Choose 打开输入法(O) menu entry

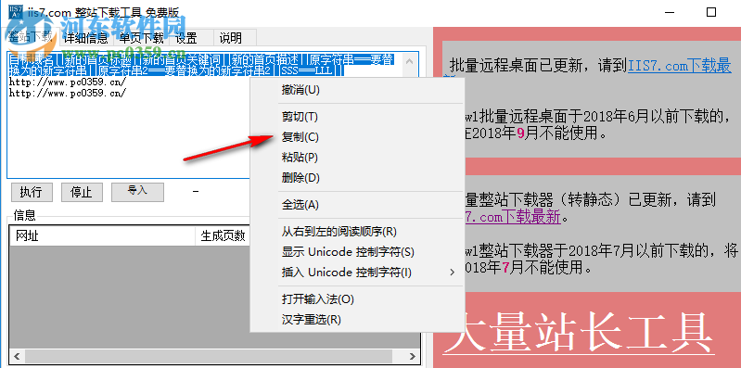(x=357, y=299)
